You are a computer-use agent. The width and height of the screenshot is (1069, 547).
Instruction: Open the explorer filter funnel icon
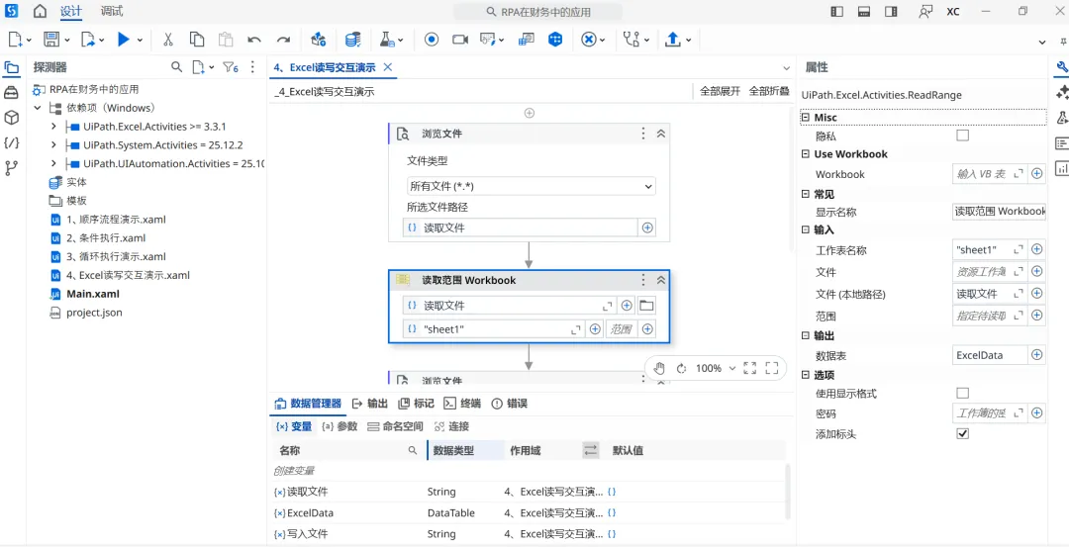231,66
